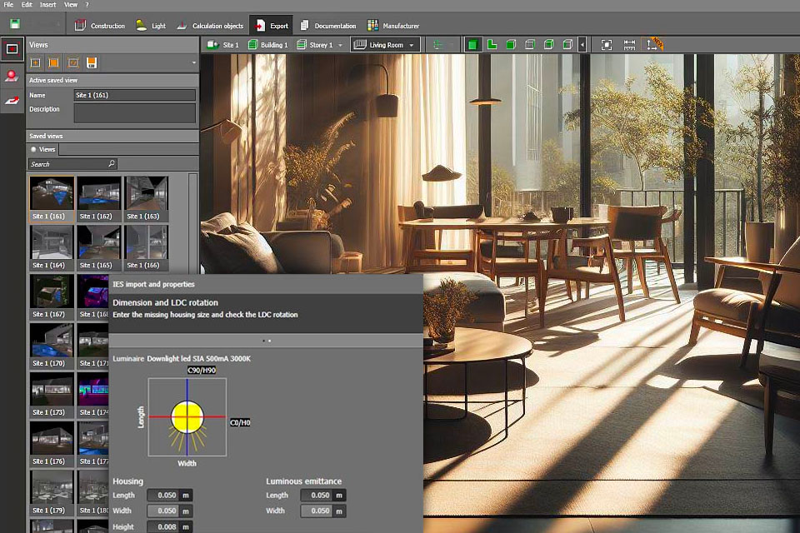Select the green front cube view icon
This screenshot has width=800, height=533.
click(511, 45)
